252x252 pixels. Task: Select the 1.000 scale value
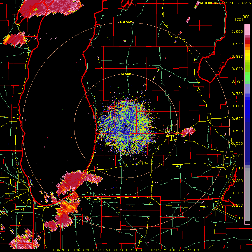(x=237, y=31)
